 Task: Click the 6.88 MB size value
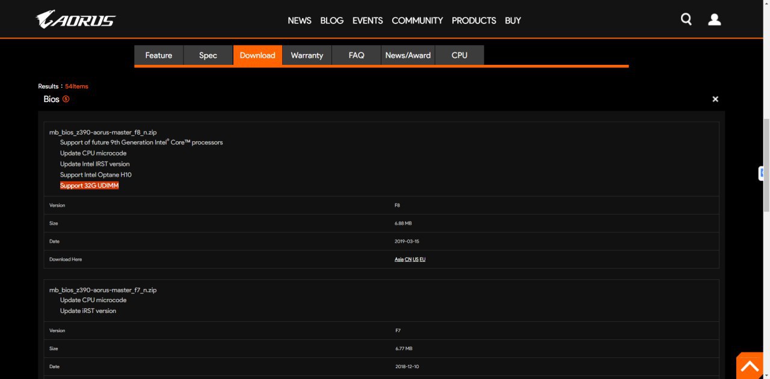click(403, 223)
